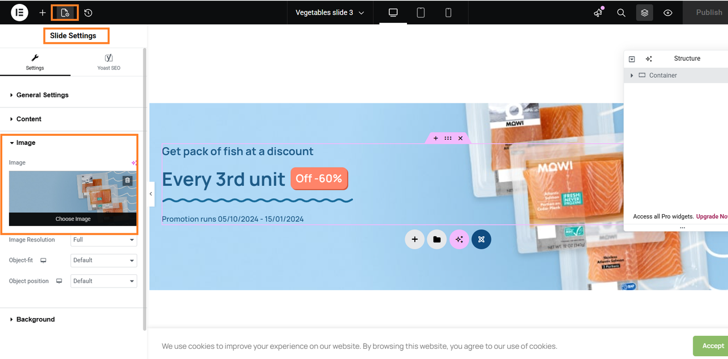Click the Add Template folder button
728x359 pixels.
437,239
